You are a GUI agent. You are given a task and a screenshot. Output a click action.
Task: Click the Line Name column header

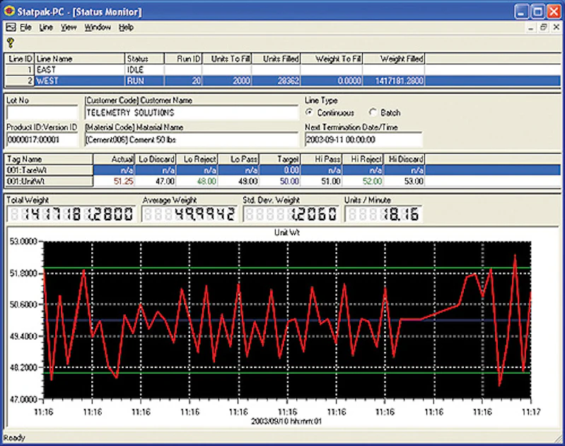[x=80, y=59]
